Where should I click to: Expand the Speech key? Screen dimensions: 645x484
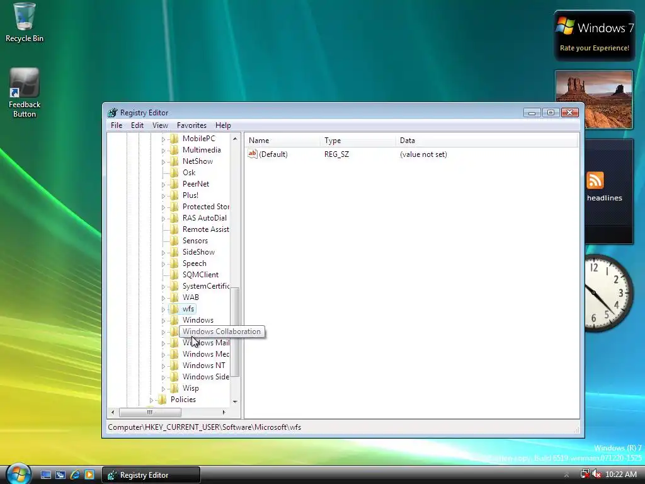[163, 264]
